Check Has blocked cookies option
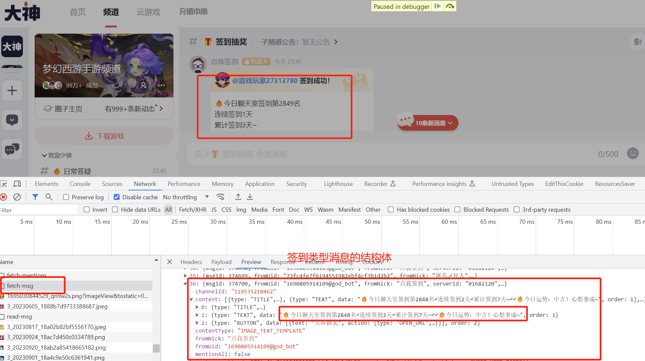 click(391, 209)
